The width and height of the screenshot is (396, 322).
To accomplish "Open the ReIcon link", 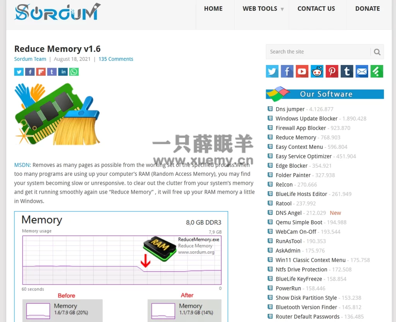I will coord(284,184).
